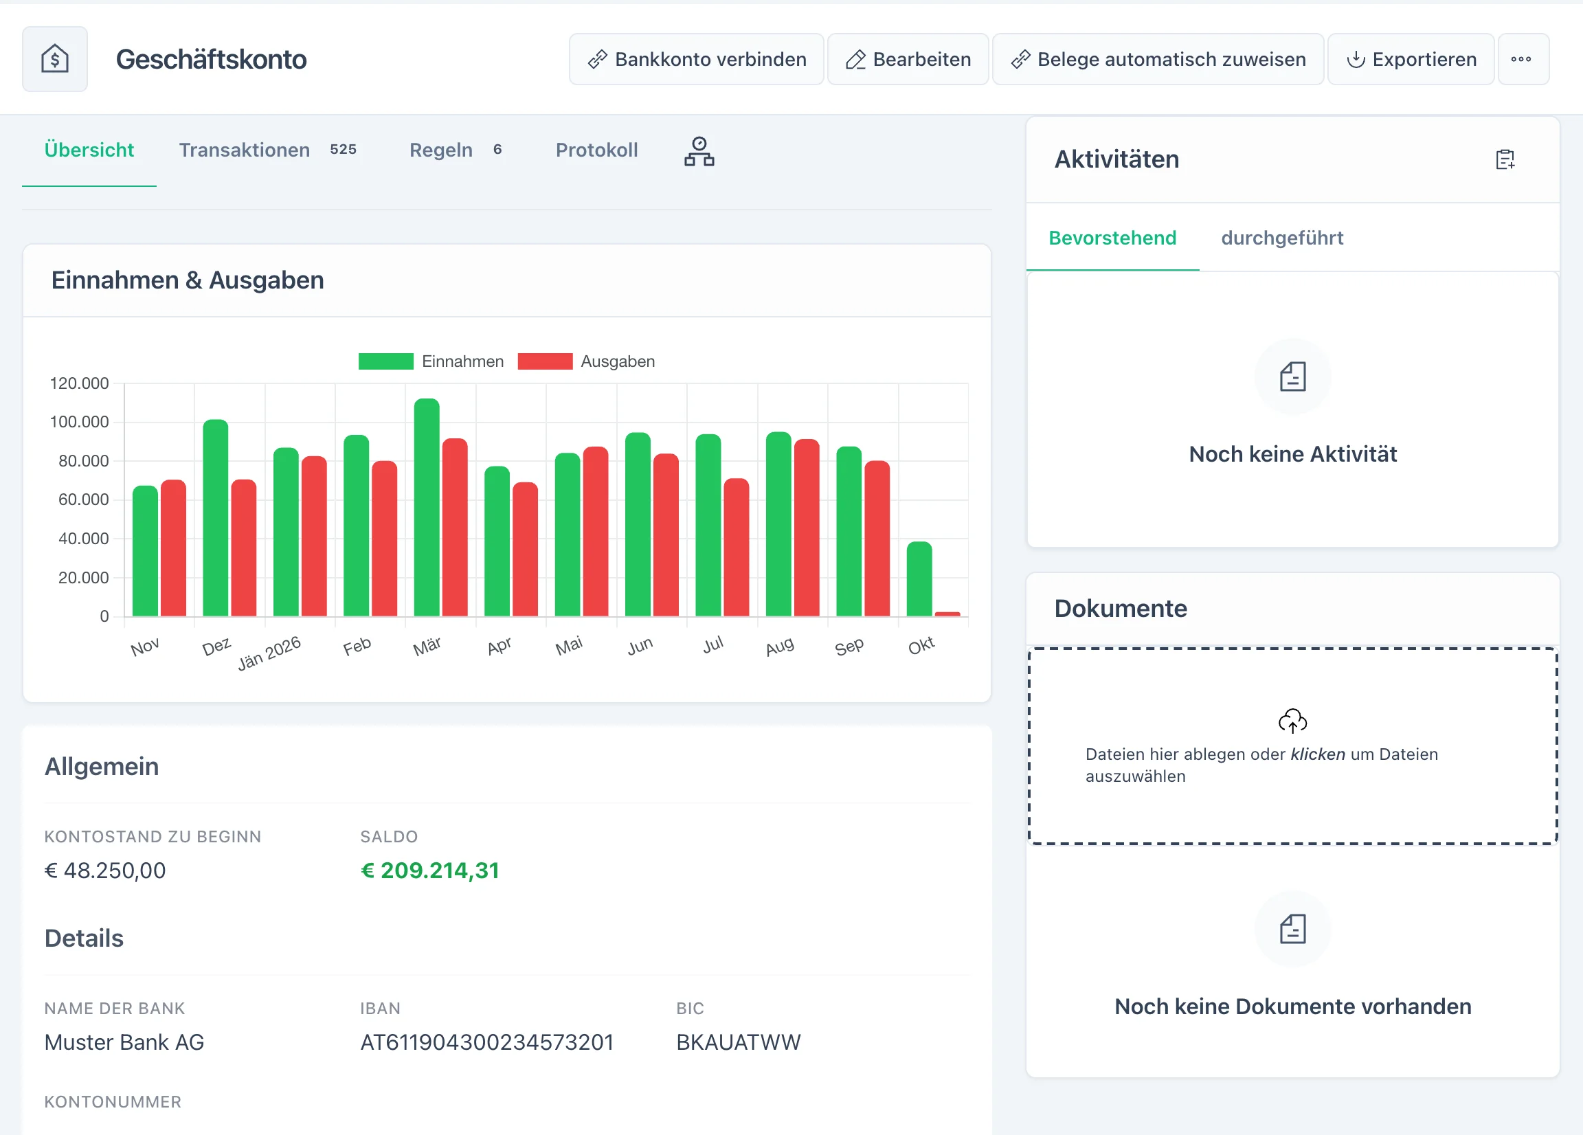The height and width of the screenshot is (1135, 1583).
Task: Click the KONTONUMMER label
Action: click(x=113, y=1102)
